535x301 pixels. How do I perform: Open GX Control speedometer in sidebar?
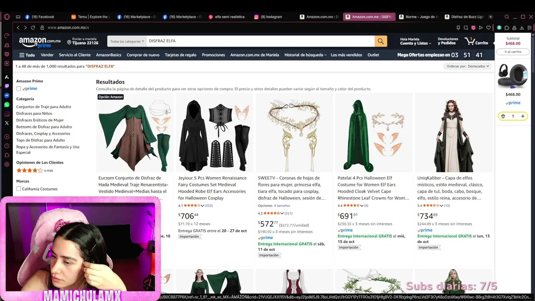click(7, 36)
